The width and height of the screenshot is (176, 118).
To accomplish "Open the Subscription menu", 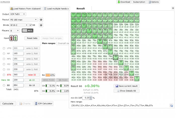I will pos(139,2).
